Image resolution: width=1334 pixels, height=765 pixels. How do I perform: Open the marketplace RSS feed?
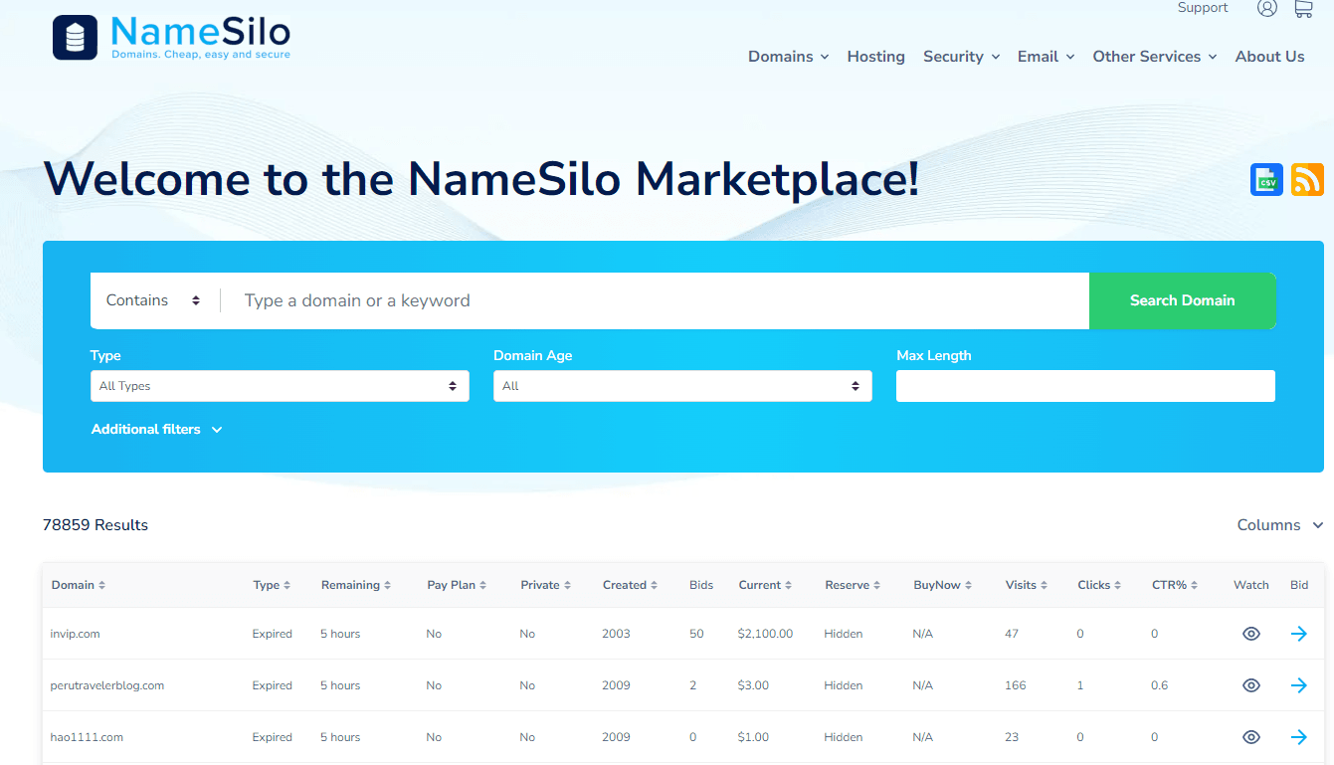[1307, 179]
